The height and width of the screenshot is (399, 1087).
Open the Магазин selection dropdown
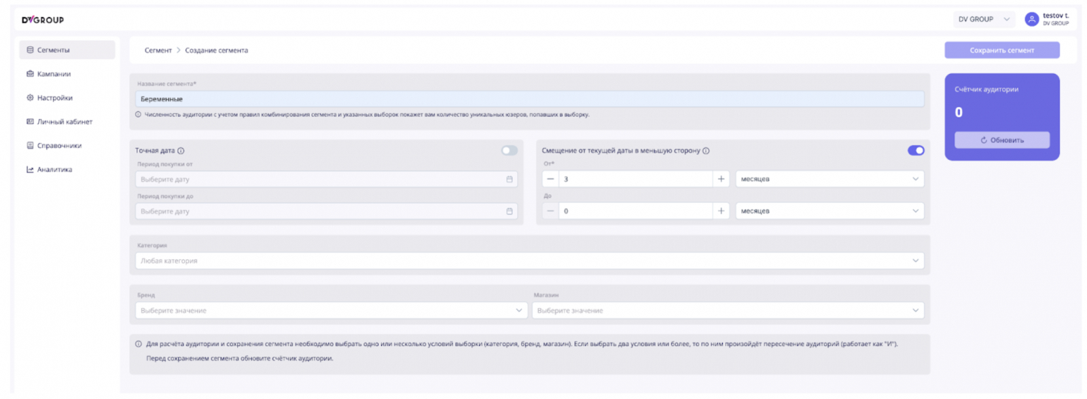[728, 310]
